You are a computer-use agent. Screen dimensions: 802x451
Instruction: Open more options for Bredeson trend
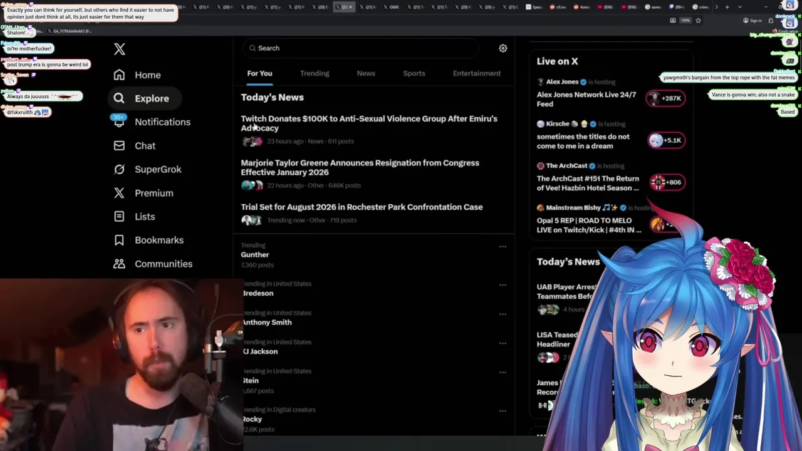[x=503, y=285]
